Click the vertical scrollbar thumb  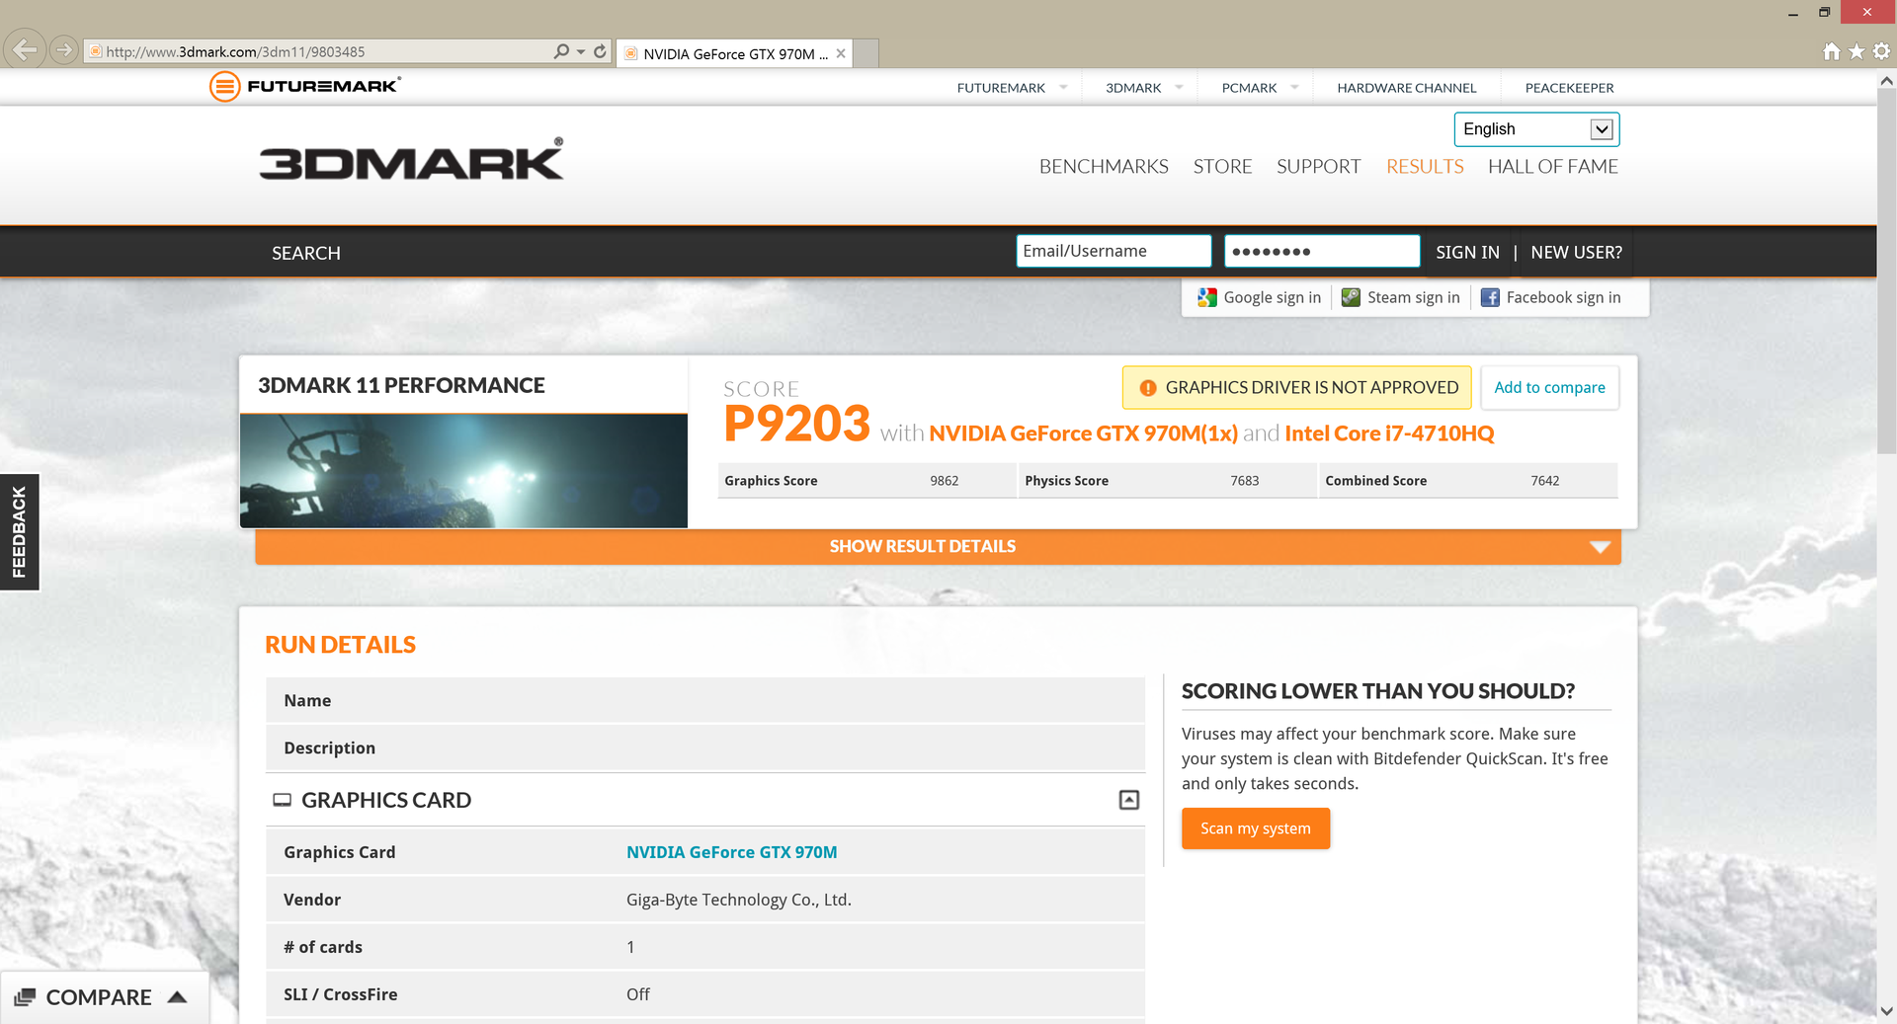click(1886, 274)
